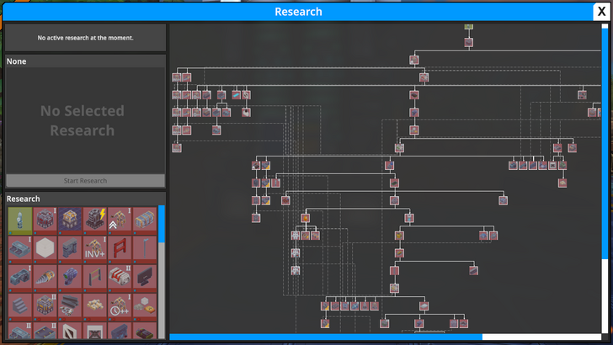Viewport: 613px width, 345px height.
Task: Close the Research window
Action: click(600, 12)
